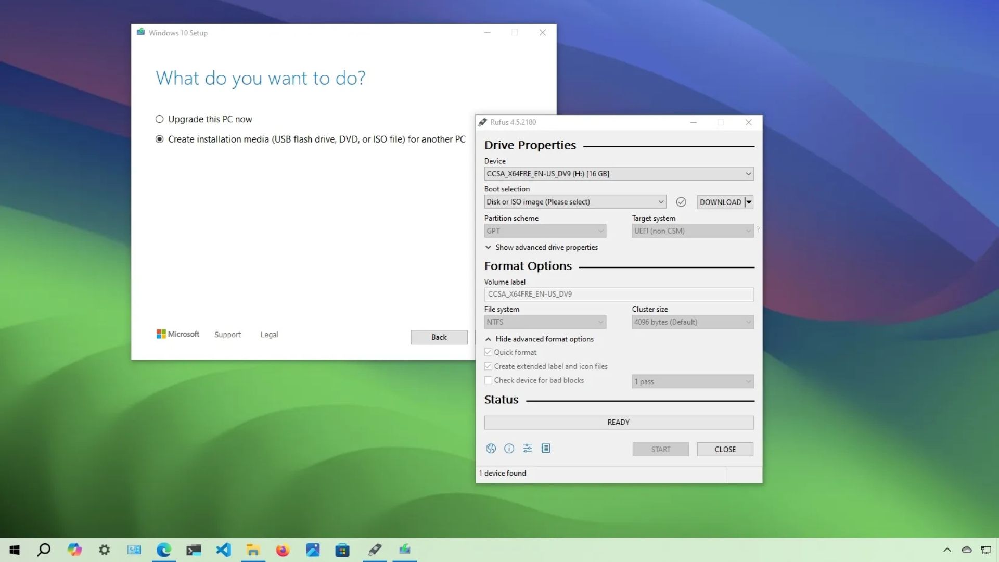The image size is (999, 562).
Task: Open taskbar Search magnifier
Action: point(44,550)
